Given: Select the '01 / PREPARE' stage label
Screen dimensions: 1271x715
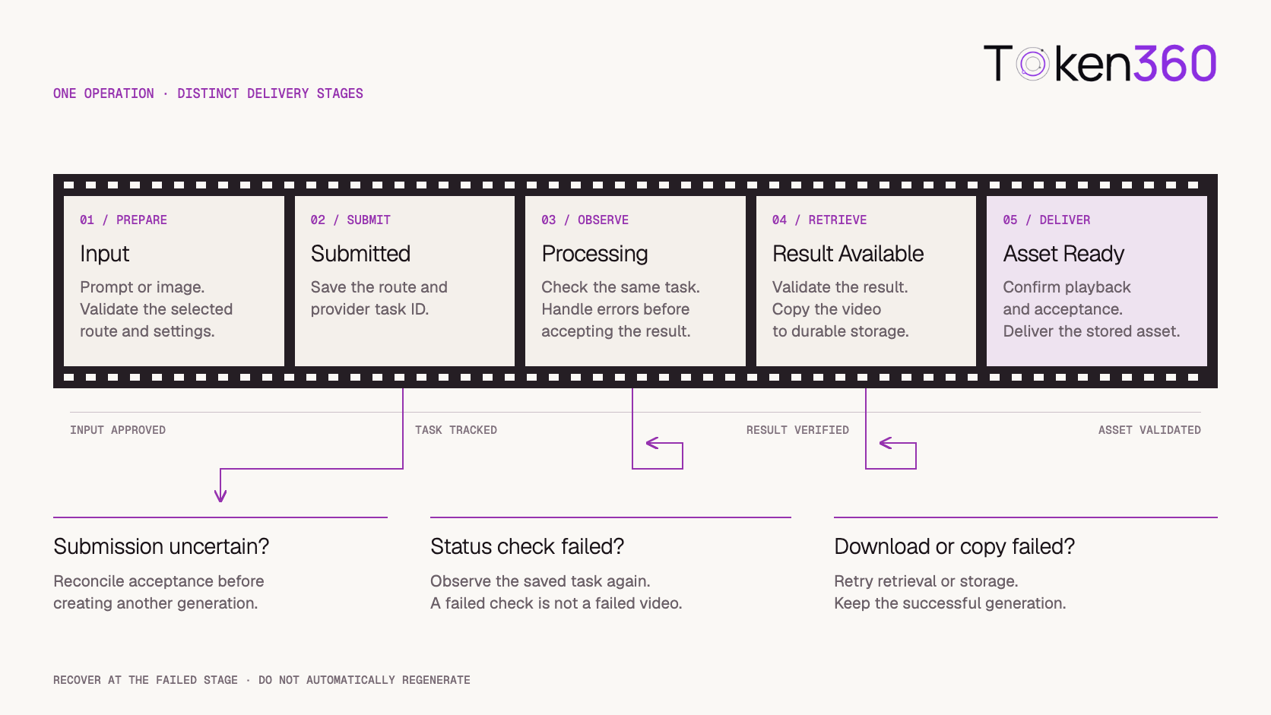Looking at the screenshot, I should tap(123, 220).
